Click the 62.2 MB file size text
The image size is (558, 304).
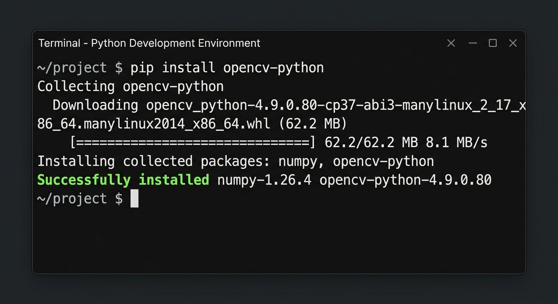pos(313,123)
